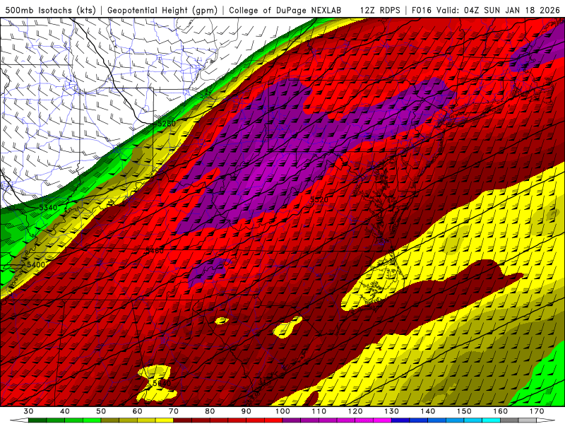Click the 5460 height contour label

pyautogui.click(x=155, y=250)
